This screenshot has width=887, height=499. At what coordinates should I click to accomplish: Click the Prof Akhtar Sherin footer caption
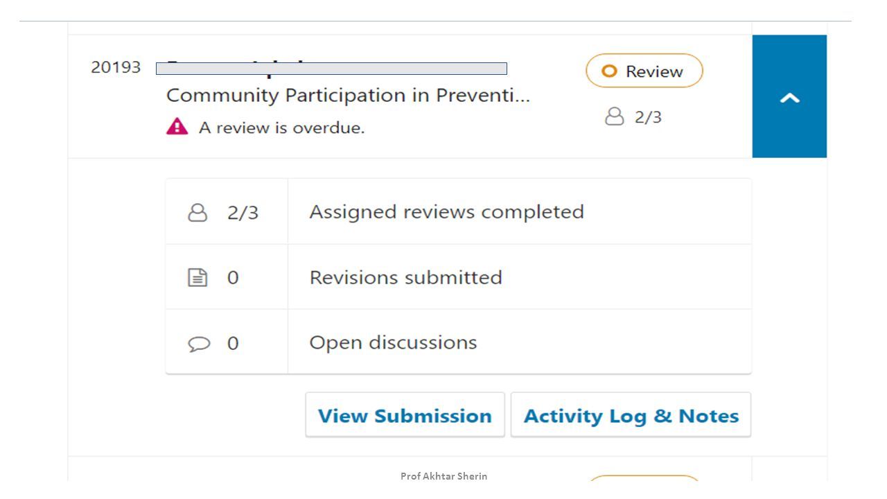click(x=444, y=476)
